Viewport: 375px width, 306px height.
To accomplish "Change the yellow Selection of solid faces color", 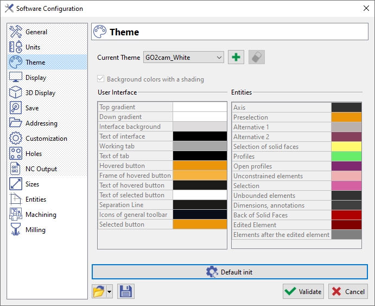I will pos(346,147).
